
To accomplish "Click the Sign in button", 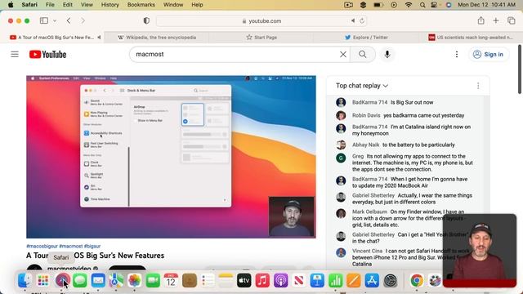I will coord(489,55).
